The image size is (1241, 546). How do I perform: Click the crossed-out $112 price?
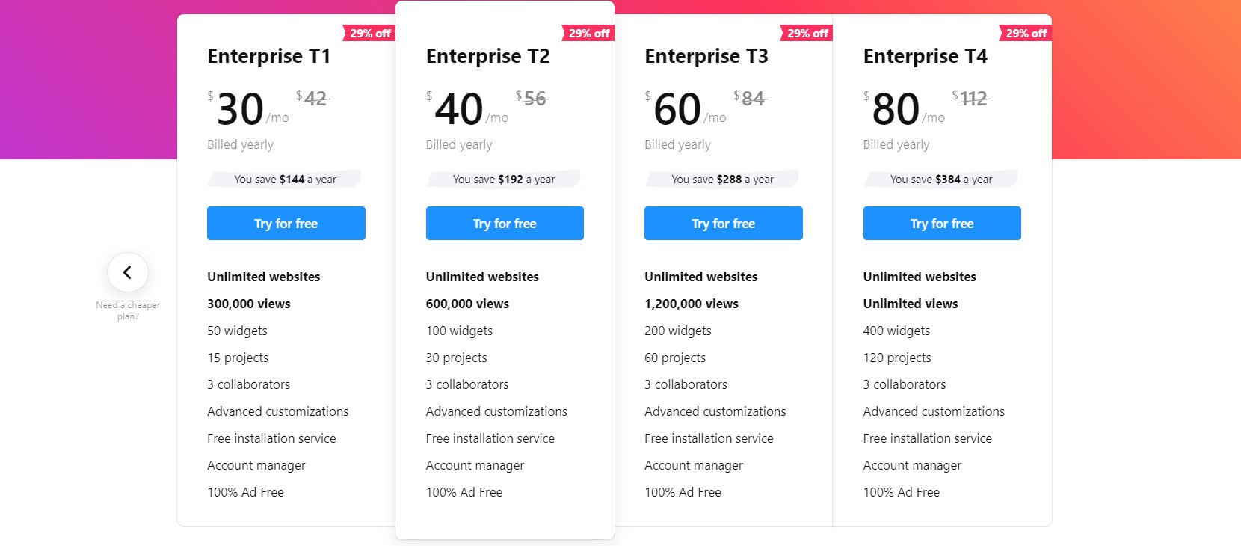coord(972,98)
